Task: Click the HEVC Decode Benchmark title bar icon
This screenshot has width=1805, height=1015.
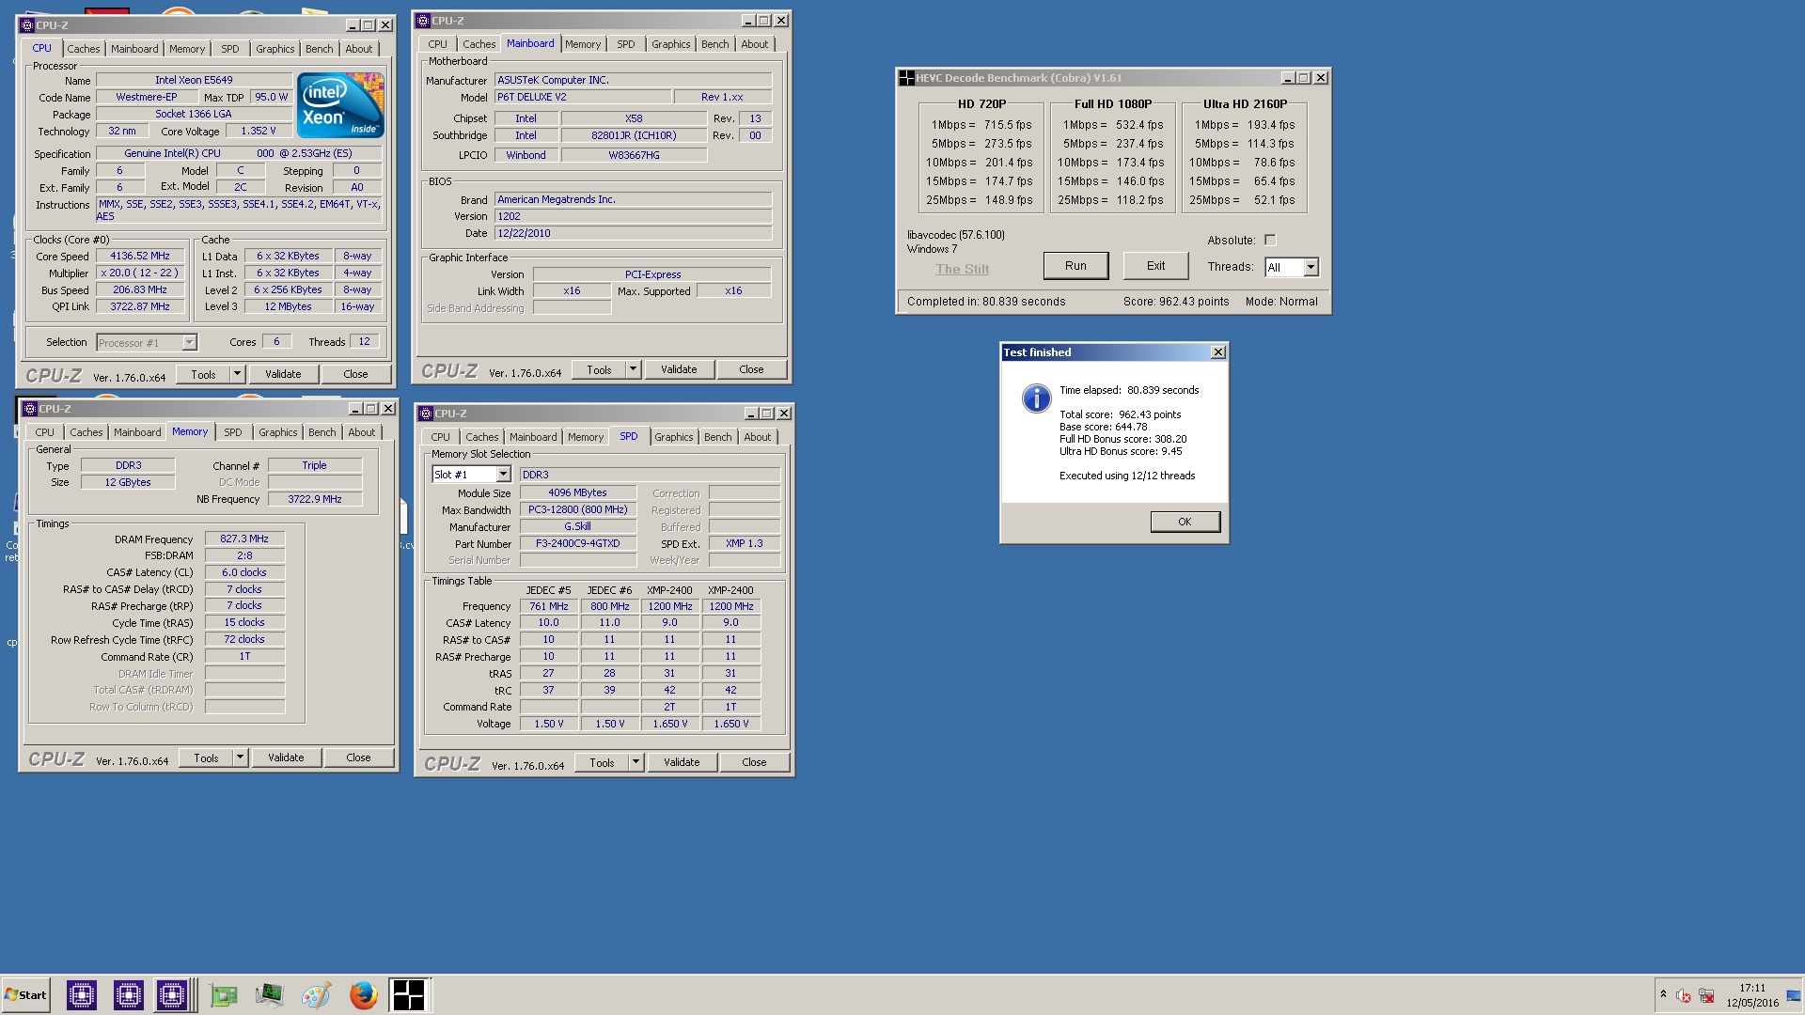Action: (x=906, y=78)
